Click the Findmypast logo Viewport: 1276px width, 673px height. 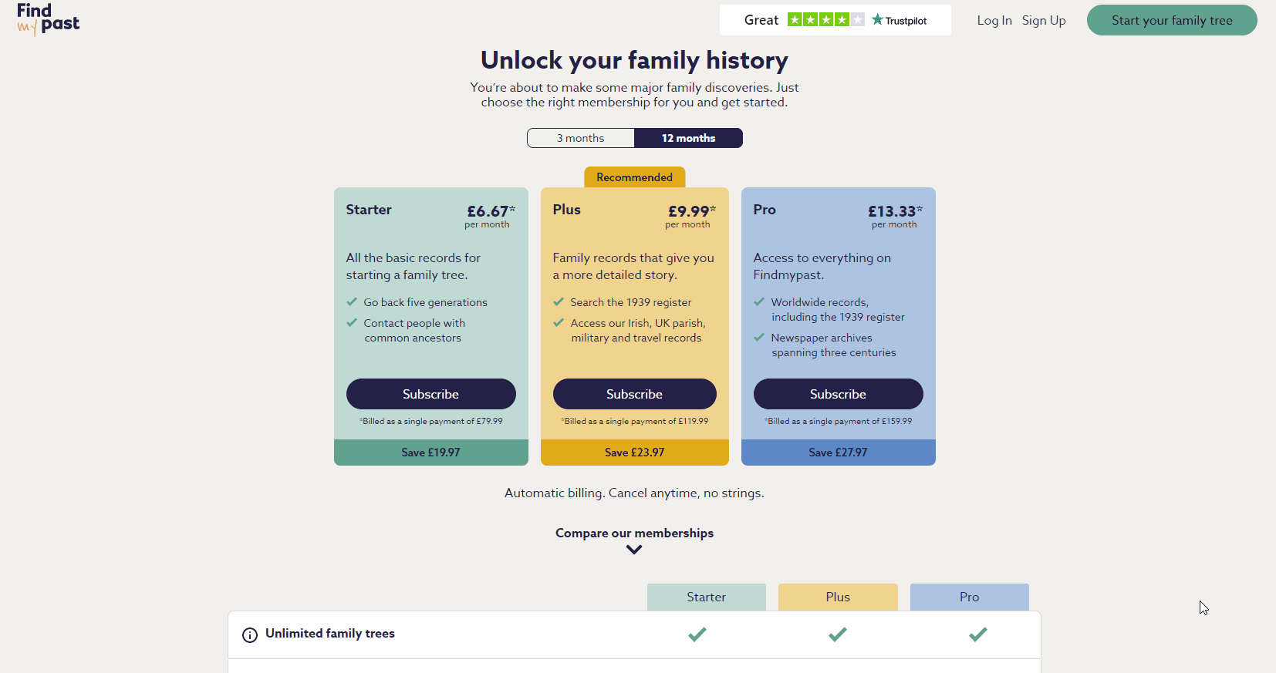[48, 19]
